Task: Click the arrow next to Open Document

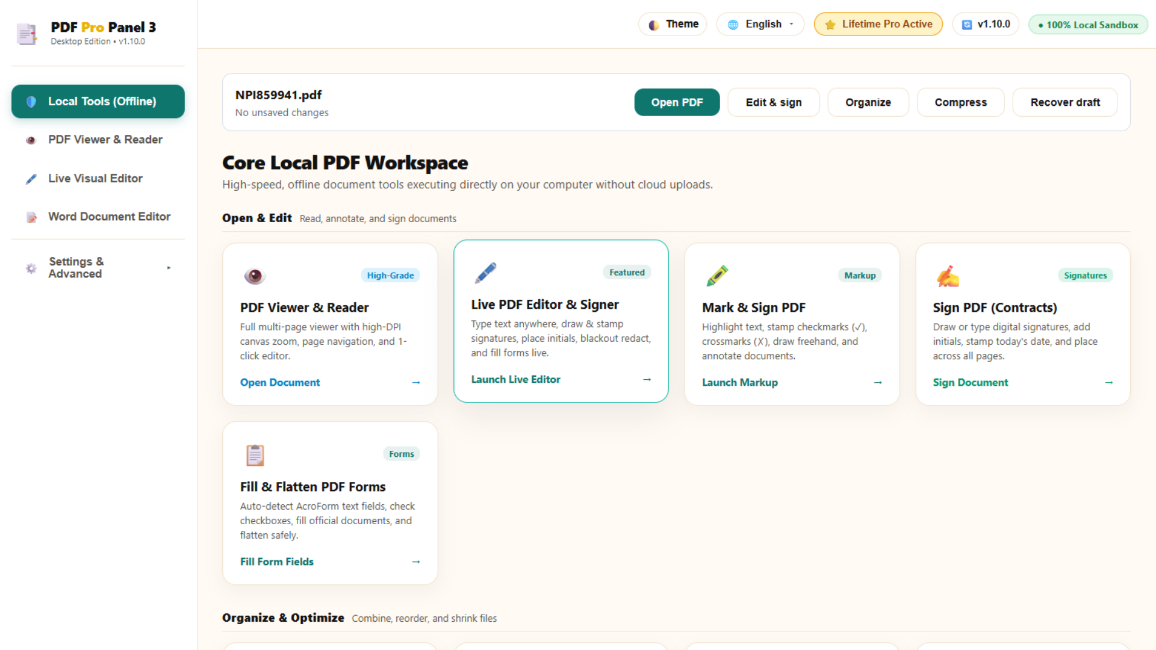Action: coord(416,383)
